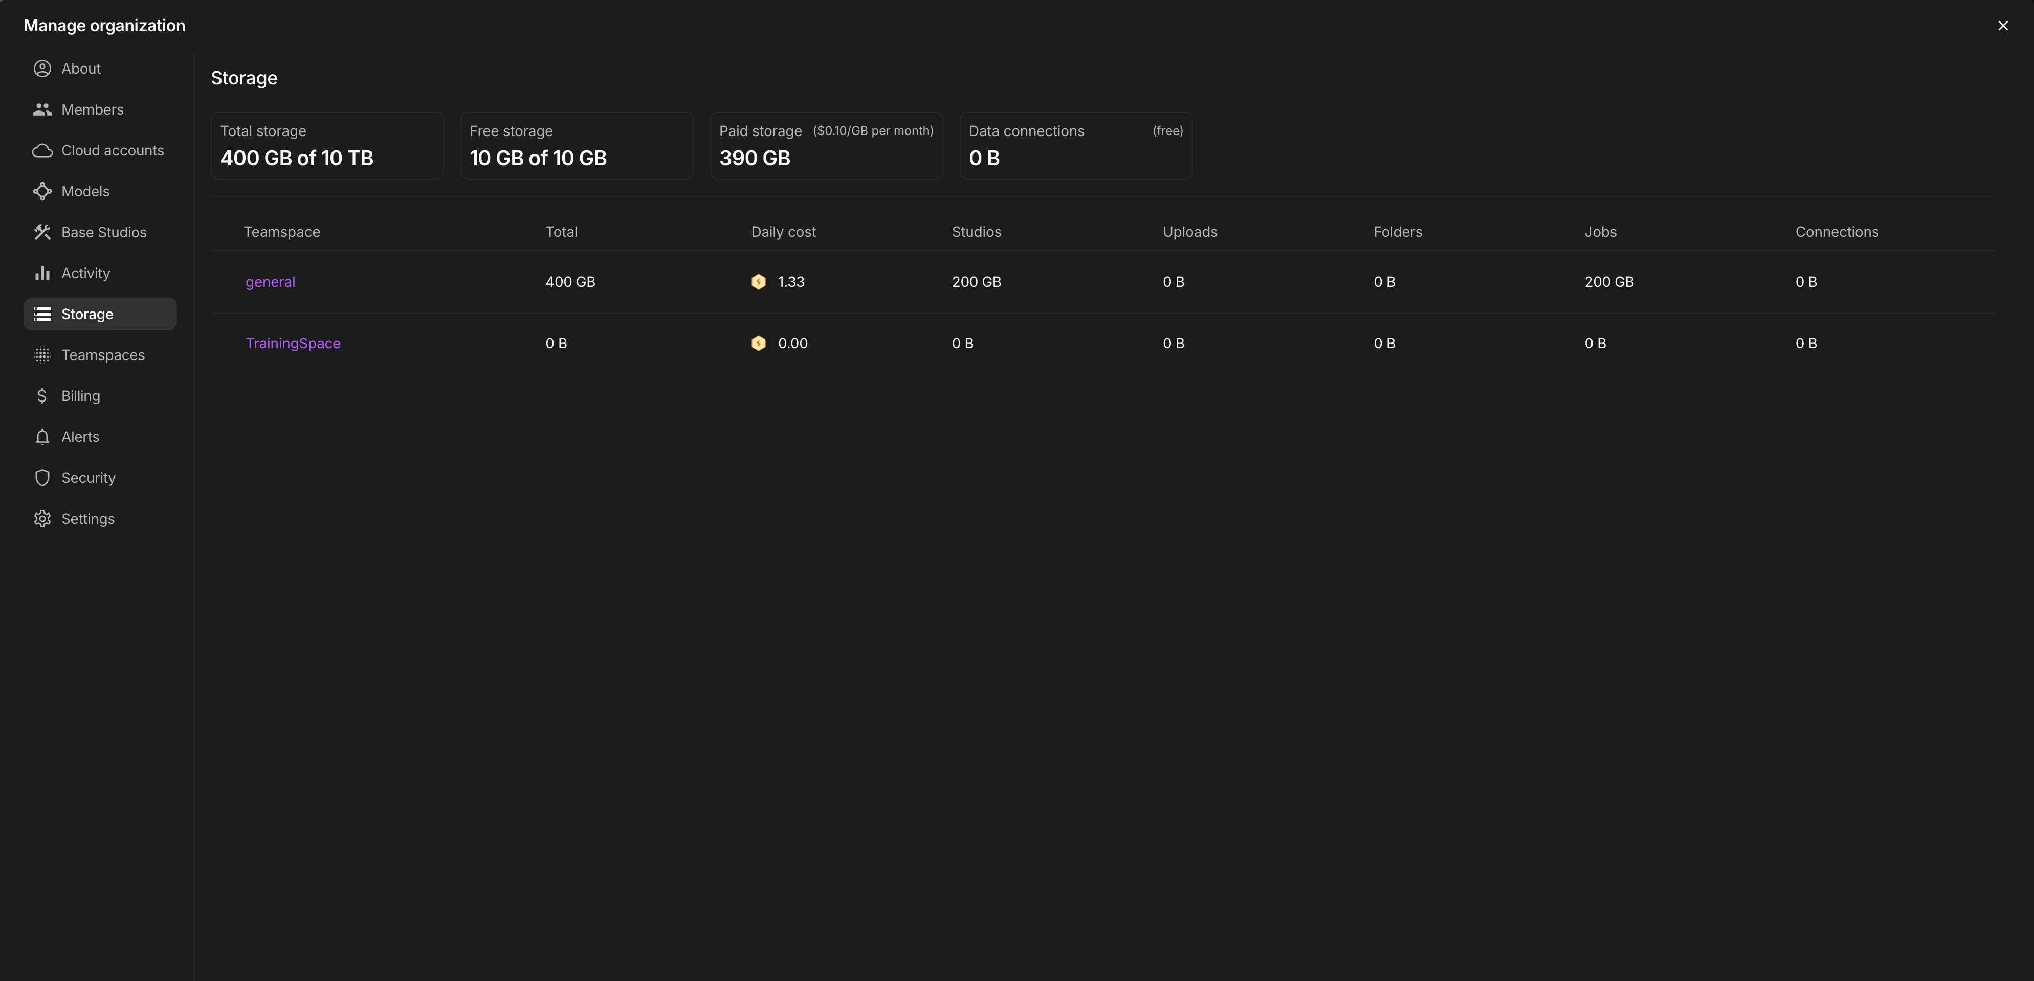Image resolution: width=2034 pixels, height=981 pixels.
Task: Click the 0.00 daily cost for TrainingSpace
Action: 793,343
